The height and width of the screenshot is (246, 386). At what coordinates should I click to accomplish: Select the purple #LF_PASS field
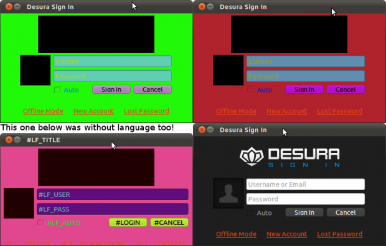point(113,209)
